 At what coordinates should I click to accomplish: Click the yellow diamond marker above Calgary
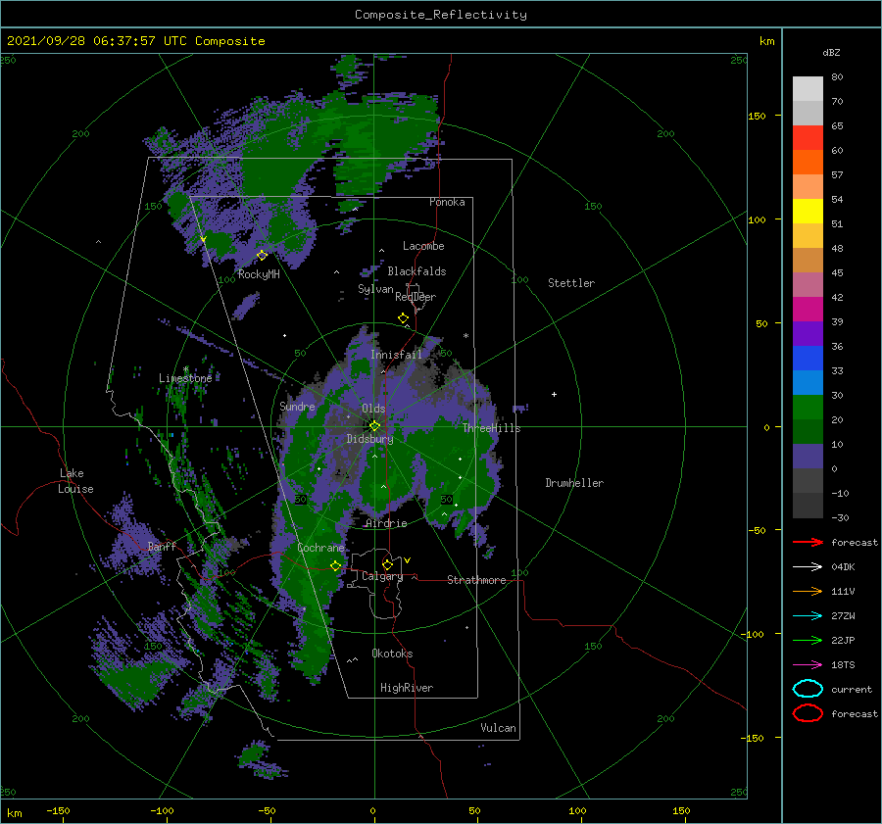pos(387,564)
